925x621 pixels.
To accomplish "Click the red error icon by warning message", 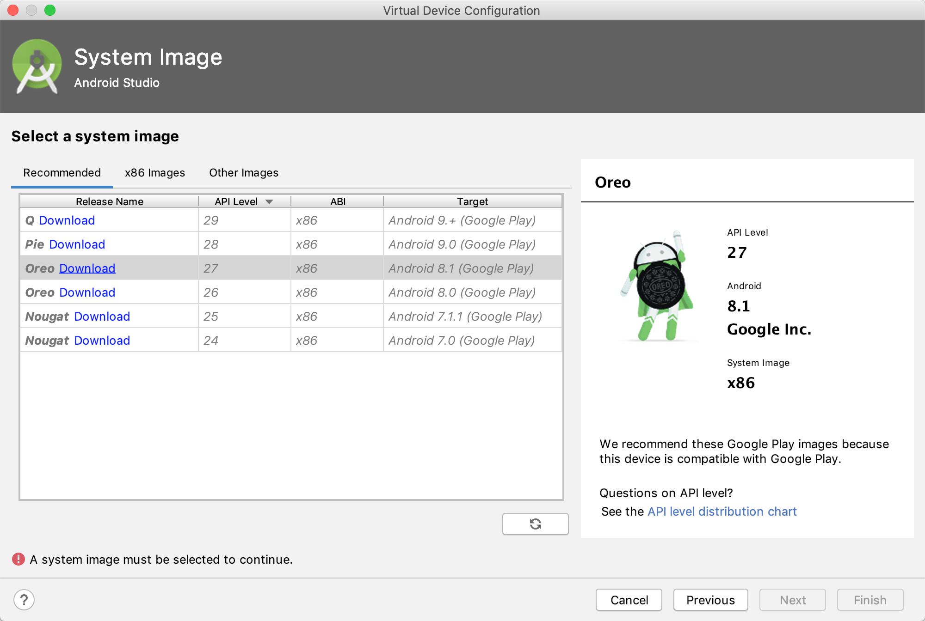I will pyautogui.click(x=18, y=559).
